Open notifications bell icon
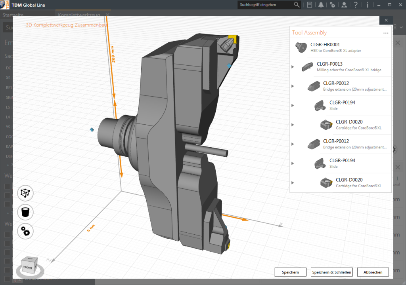 tap(321, 5)
